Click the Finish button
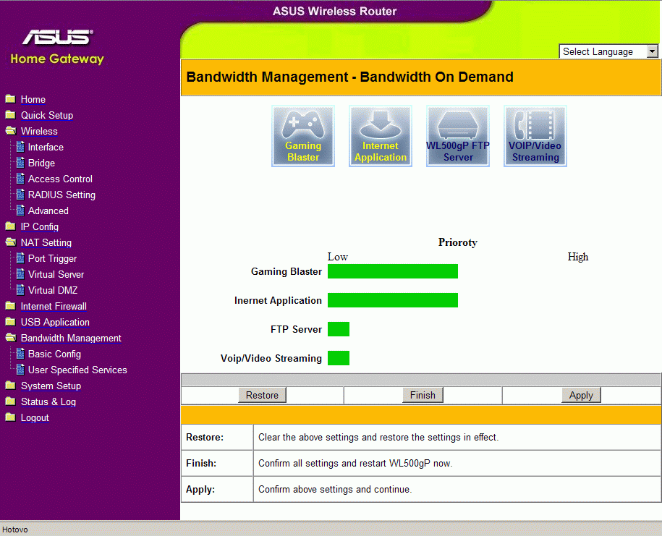 [423, 395]
